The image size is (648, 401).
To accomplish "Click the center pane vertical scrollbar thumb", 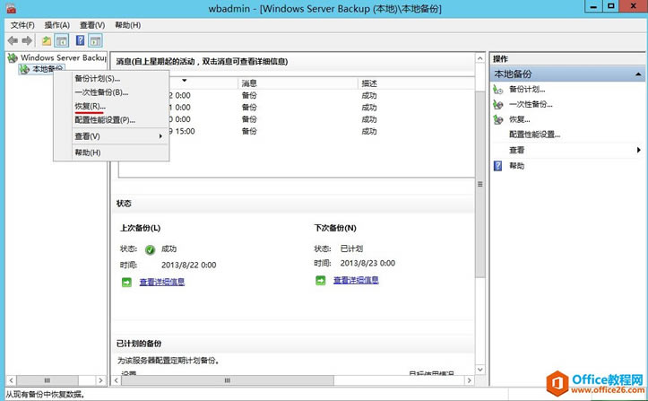I will click(x=480, y=184).
